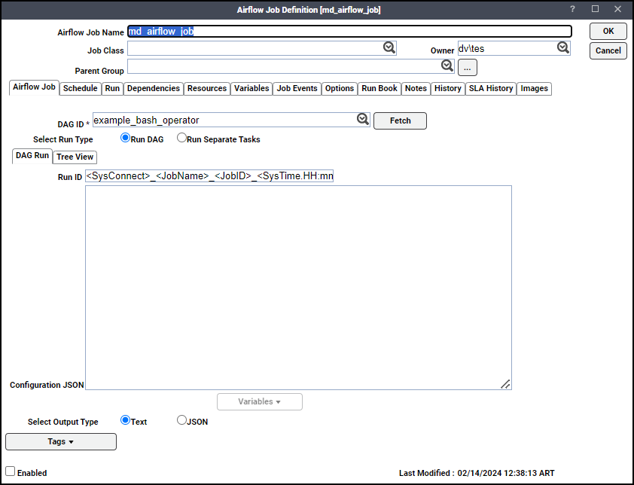Open the Owner lookup search icon
This screenshot has width=634, height=485.
click(x=562, y=47)
